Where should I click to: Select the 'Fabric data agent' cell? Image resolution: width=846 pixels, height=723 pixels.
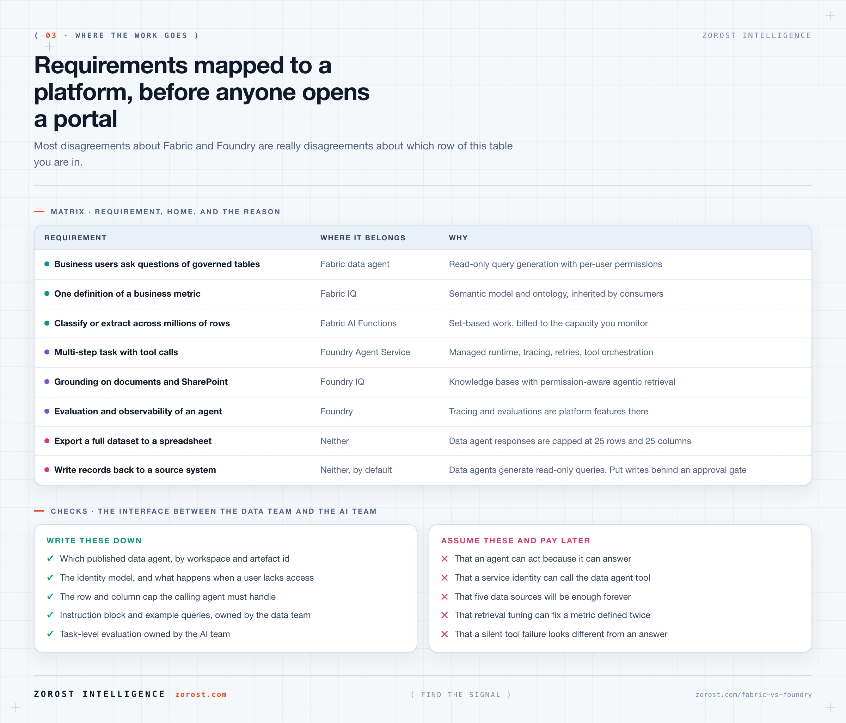click(x=355, y=264)
